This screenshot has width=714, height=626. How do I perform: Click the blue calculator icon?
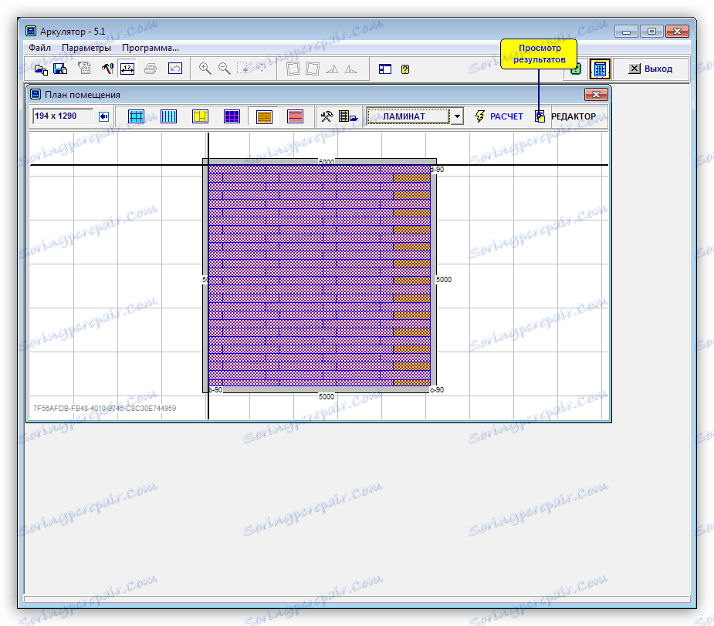point(600,69)
